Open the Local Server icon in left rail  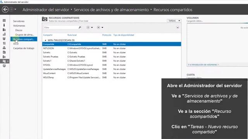click(x=4, y=25)
